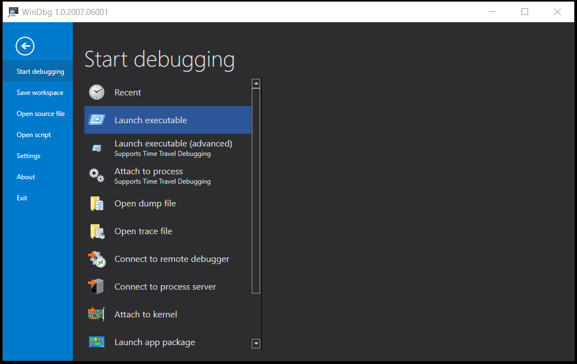The height and width of the screenshot is (364, 577).
Task: Open Settings from the sidebar
Action: 38,156
